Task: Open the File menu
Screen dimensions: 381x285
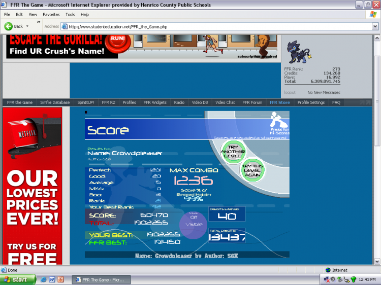Action: tap(7, 15)
